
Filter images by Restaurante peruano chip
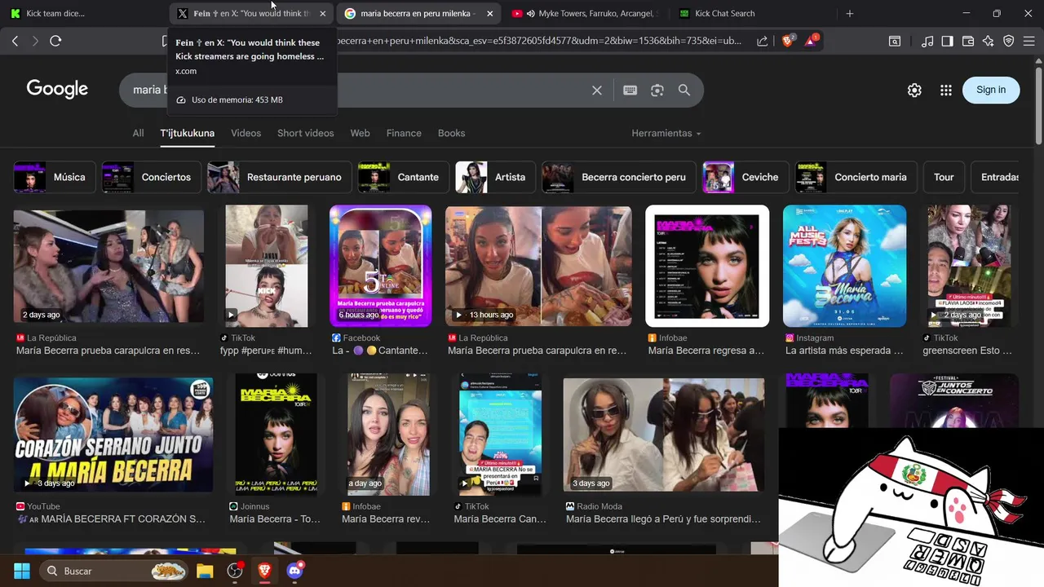(x=280, y=177)
